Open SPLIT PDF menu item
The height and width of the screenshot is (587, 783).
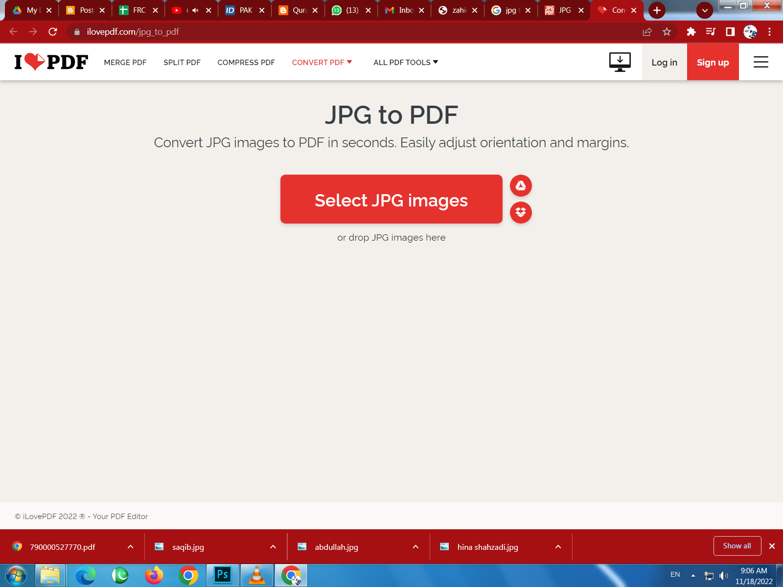(x=182, y=62)
